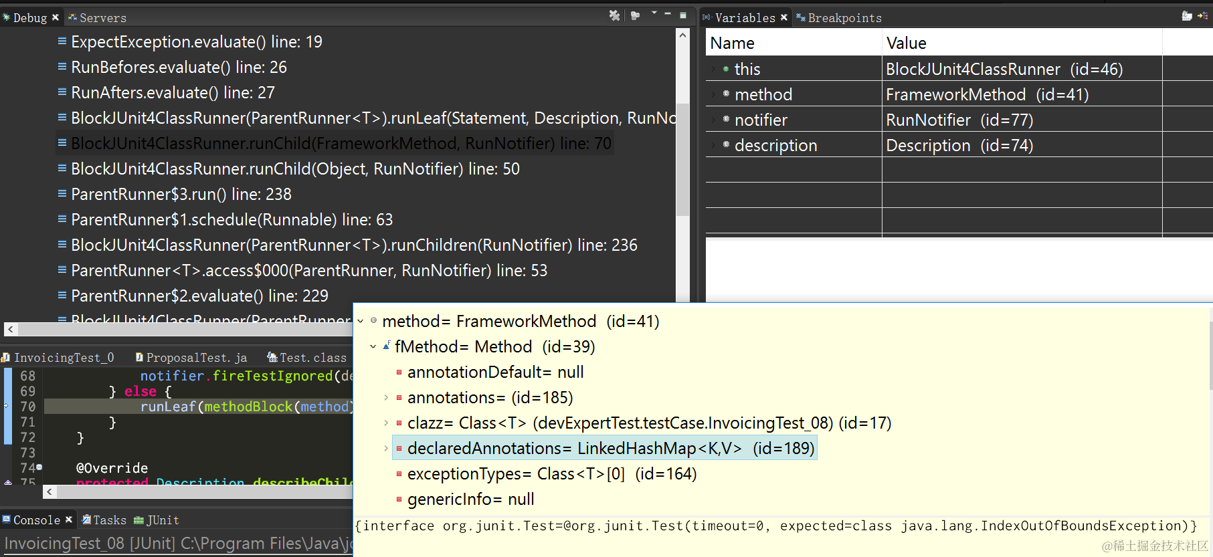
Task: Close the Variables tab
Action: (x=784, y=17)
